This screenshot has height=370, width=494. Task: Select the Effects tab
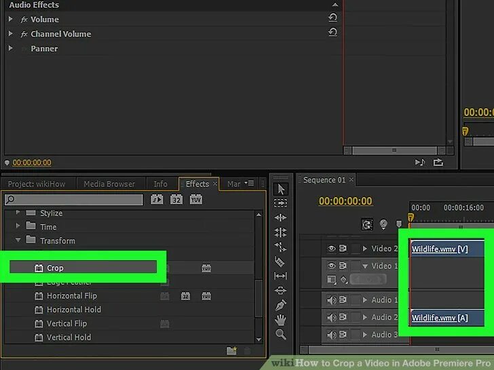click(197, 184)
